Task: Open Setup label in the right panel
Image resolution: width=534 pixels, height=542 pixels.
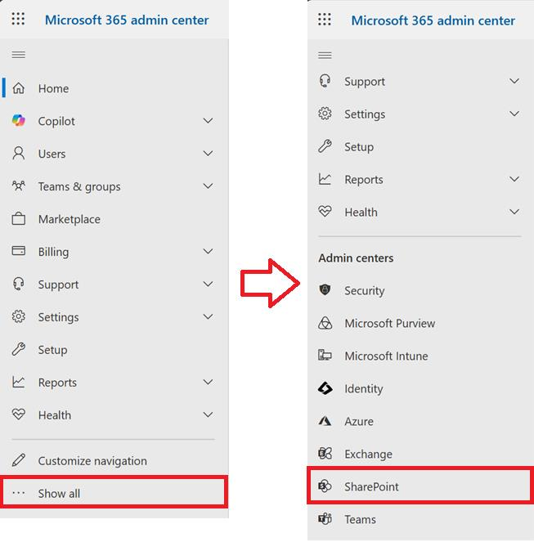Action: tap(359, 147)
